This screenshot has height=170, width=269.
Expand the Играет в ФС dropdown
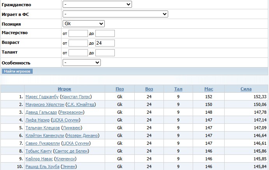[x=115, y=14]
